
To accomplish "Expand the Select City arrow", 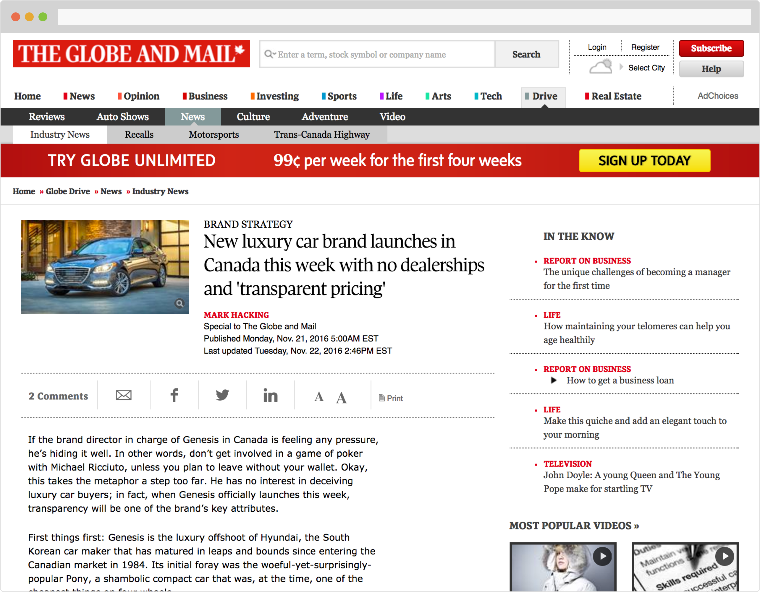I will point(621,67).
